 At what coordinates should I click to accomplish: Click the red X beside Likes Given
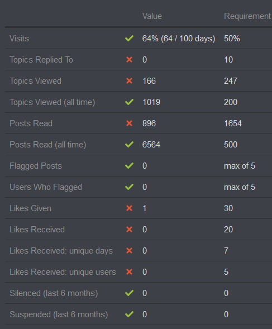[129, 208]
